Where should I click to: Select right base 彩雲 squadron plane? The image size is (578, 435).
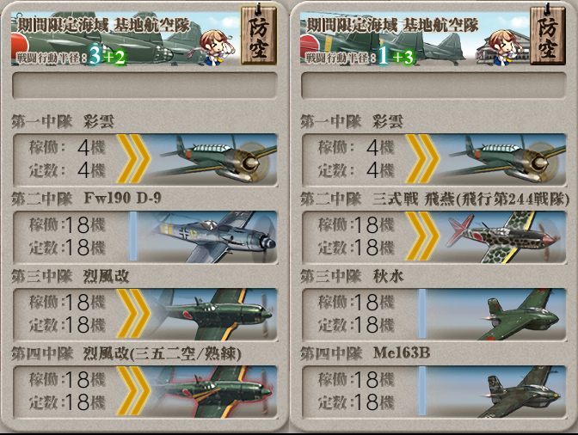[x=503, y=159]
